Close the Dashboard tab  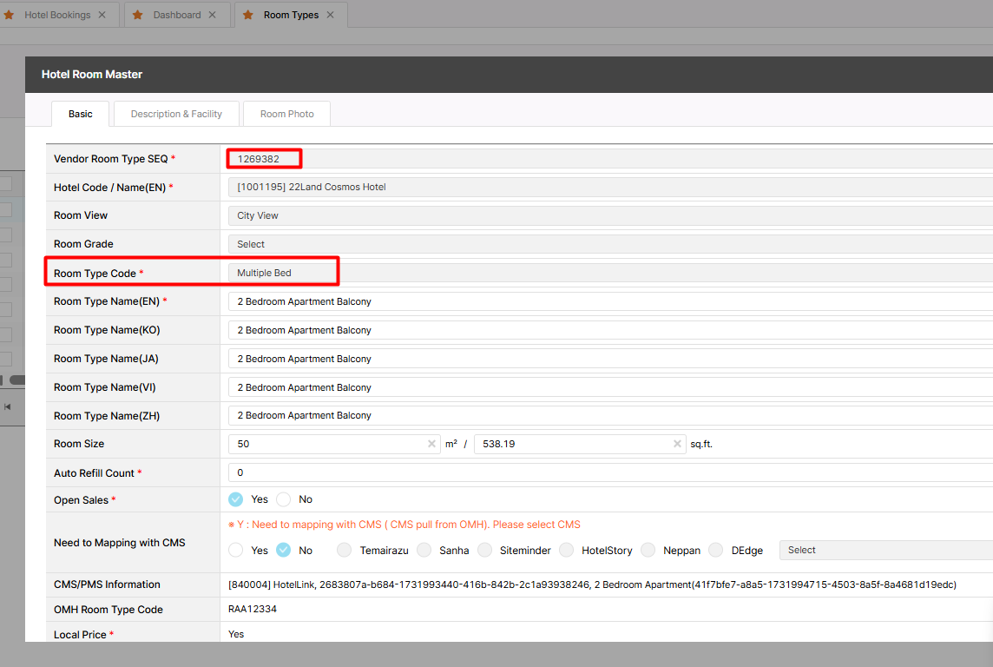point(213,15)
